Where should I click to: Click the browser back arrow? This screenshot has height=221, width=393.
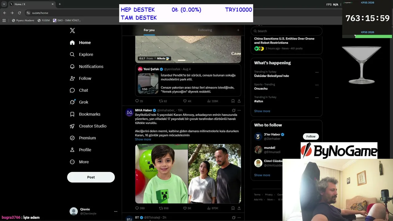tap(5, 13)
